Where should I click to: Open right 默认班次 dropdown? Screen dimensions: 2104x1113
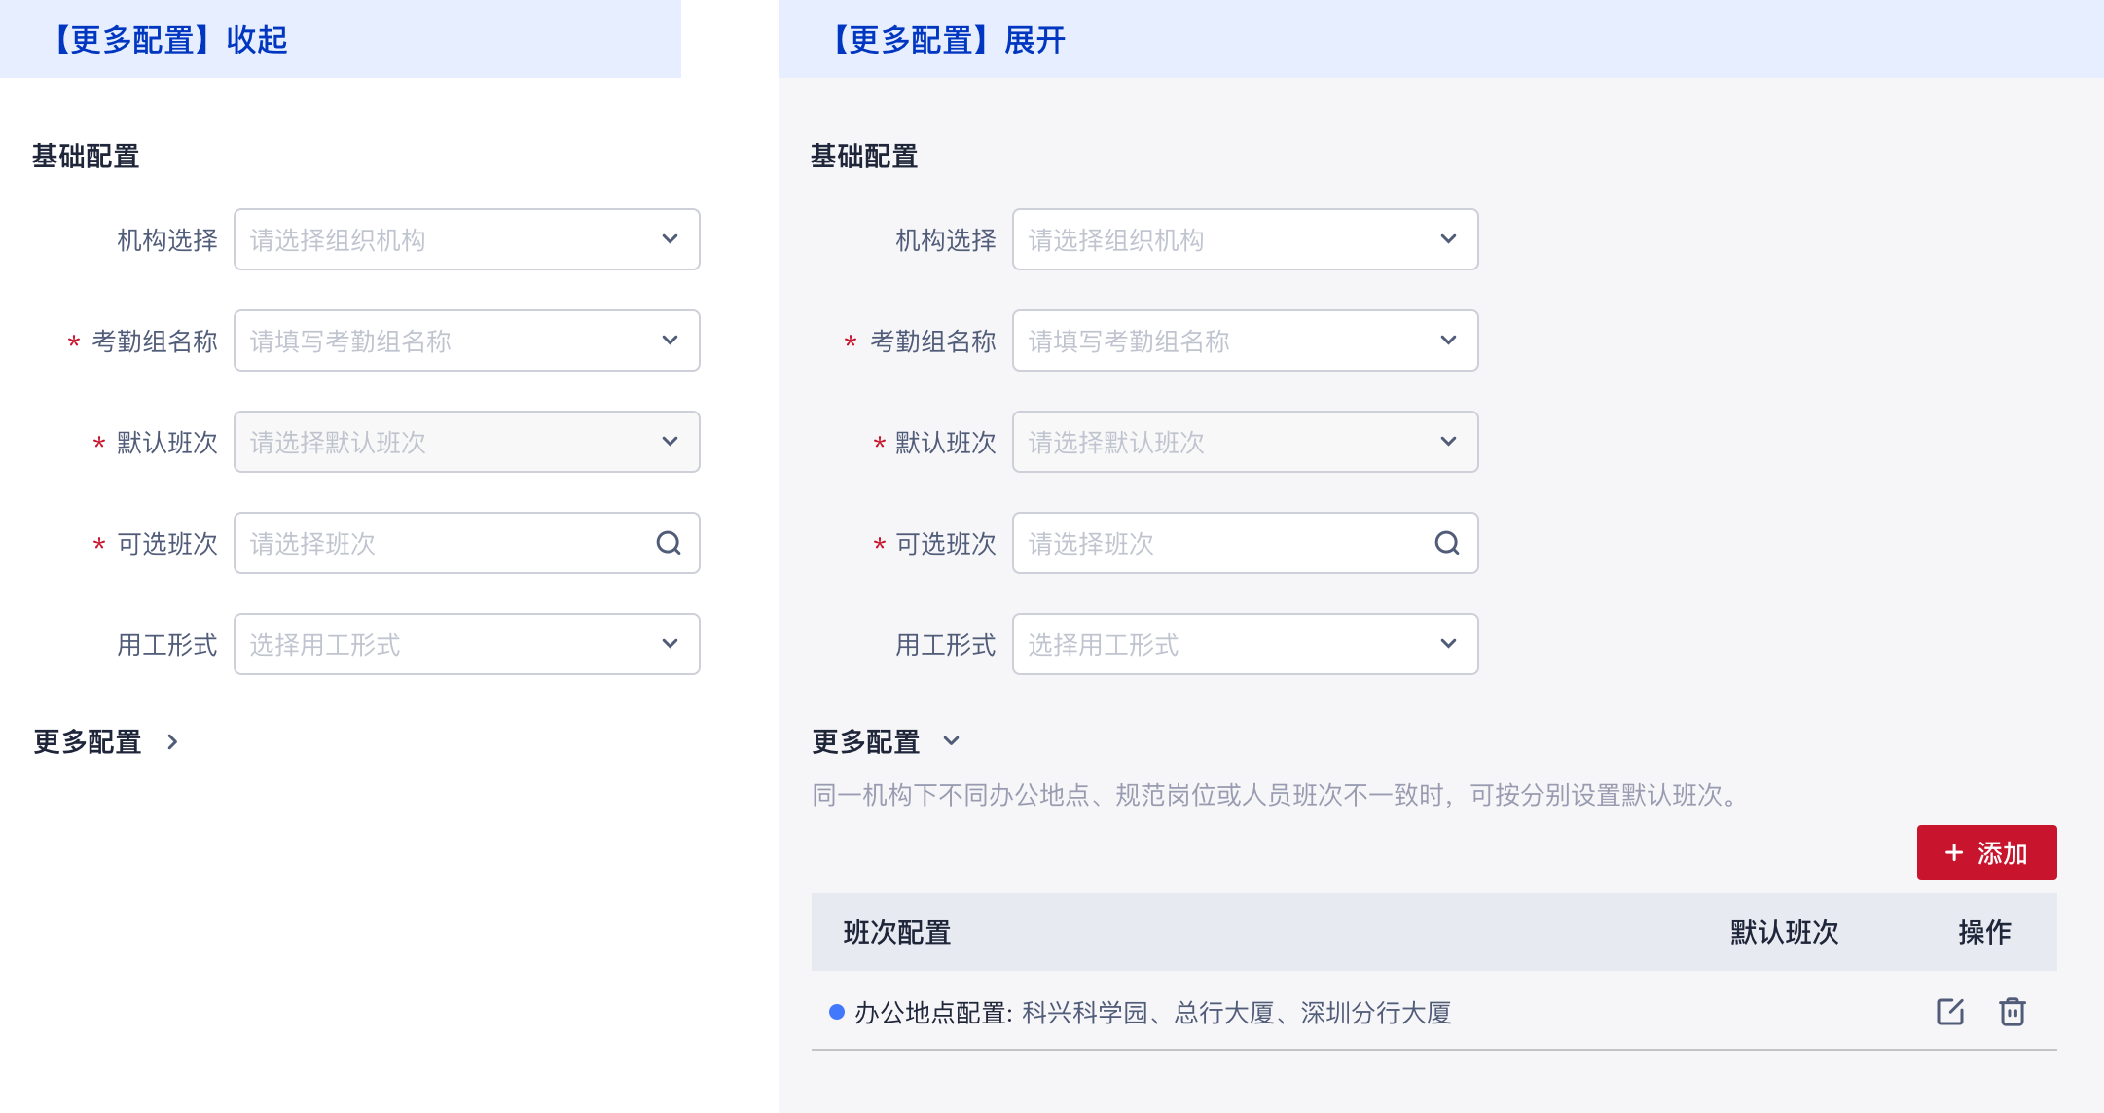pos(1246,442)
